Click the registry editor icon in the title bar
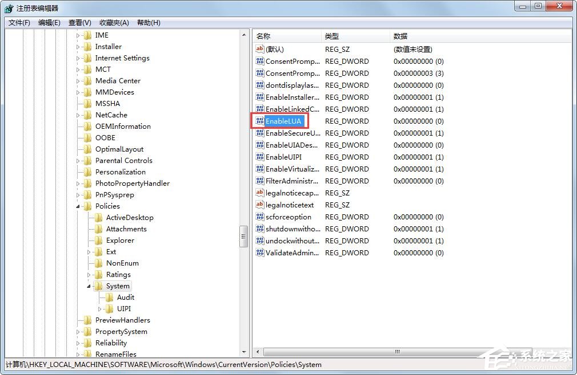 tap(8, 8)
